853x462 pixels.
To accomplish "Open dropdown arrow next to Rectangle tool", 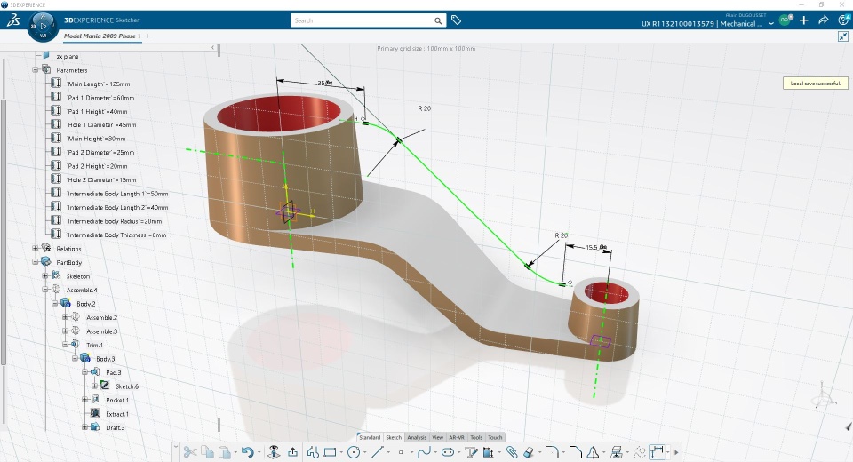I will pyautogui.click(x=341, y=453).
